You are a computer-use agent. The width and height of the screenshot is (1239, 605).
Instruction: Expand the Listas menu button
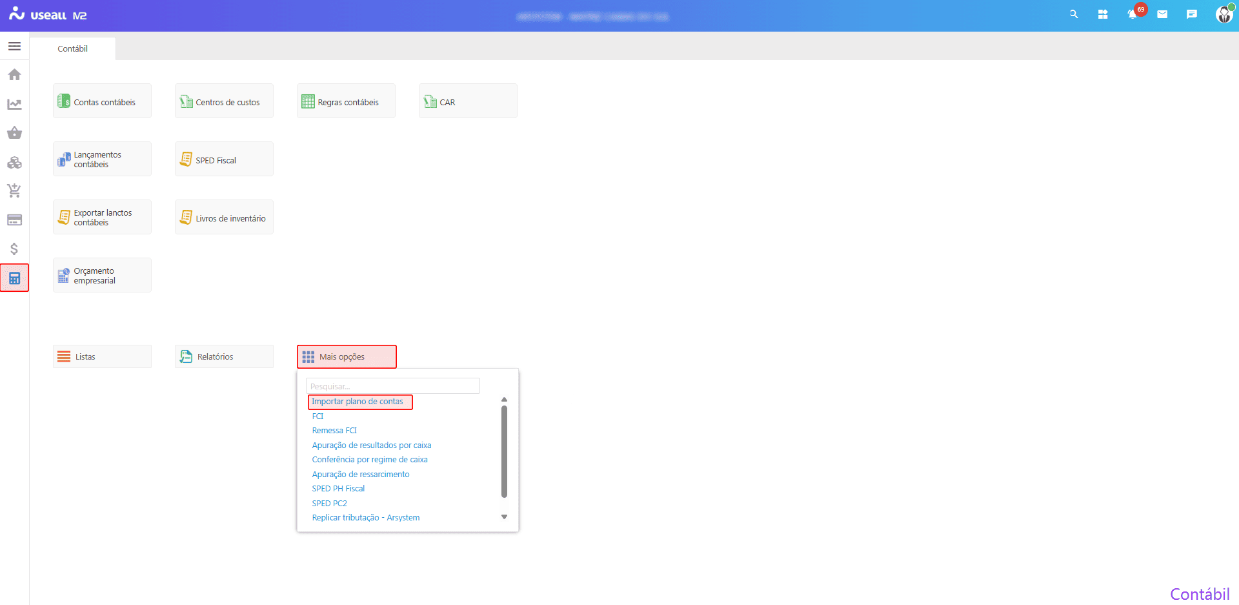(x=102, y=357)
